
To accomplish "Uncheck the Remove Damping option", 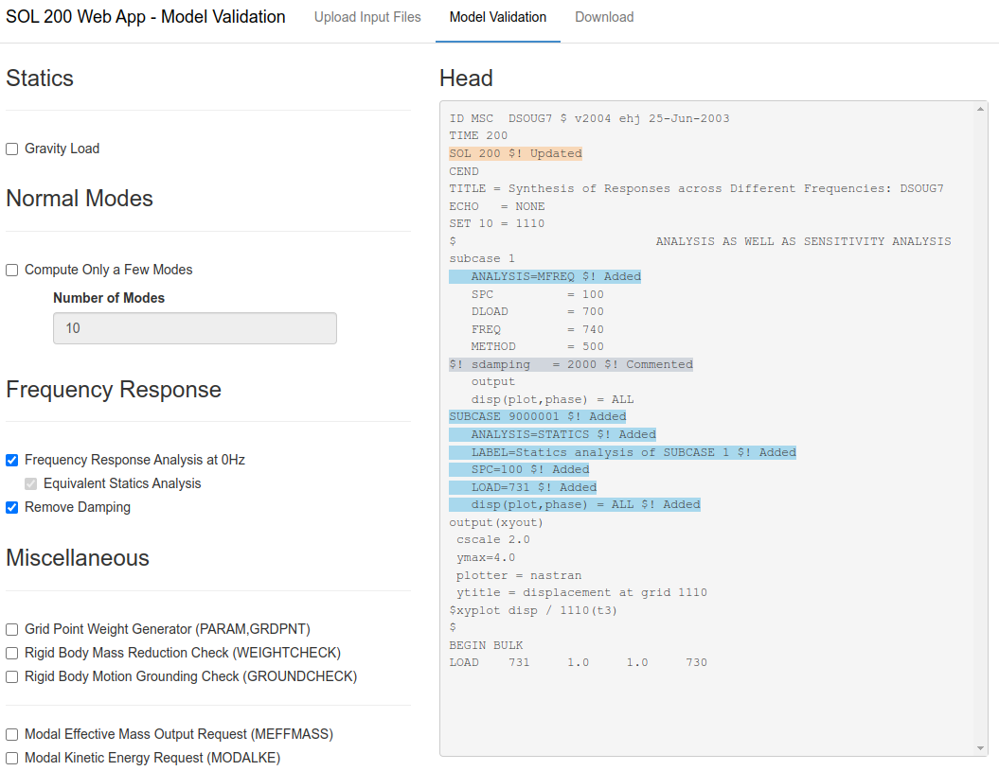I will point(11,507).
